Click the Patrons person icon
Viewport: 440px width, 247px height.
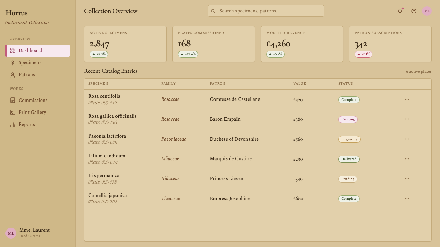click(13, 75)
